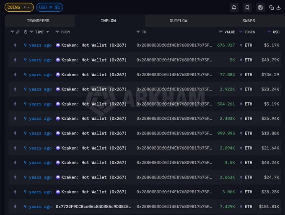Screen dimensions: 285x215
Task: Switch to the SWAPS tab
Action: [x=248, y=21]
